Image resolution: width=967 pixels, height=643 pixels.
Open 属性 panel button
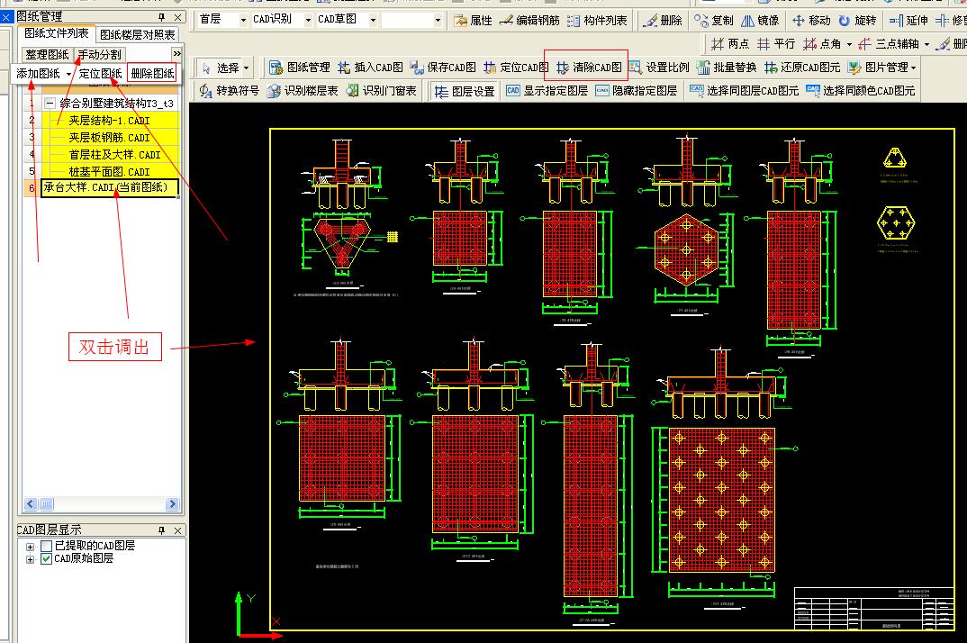(473, 21)
